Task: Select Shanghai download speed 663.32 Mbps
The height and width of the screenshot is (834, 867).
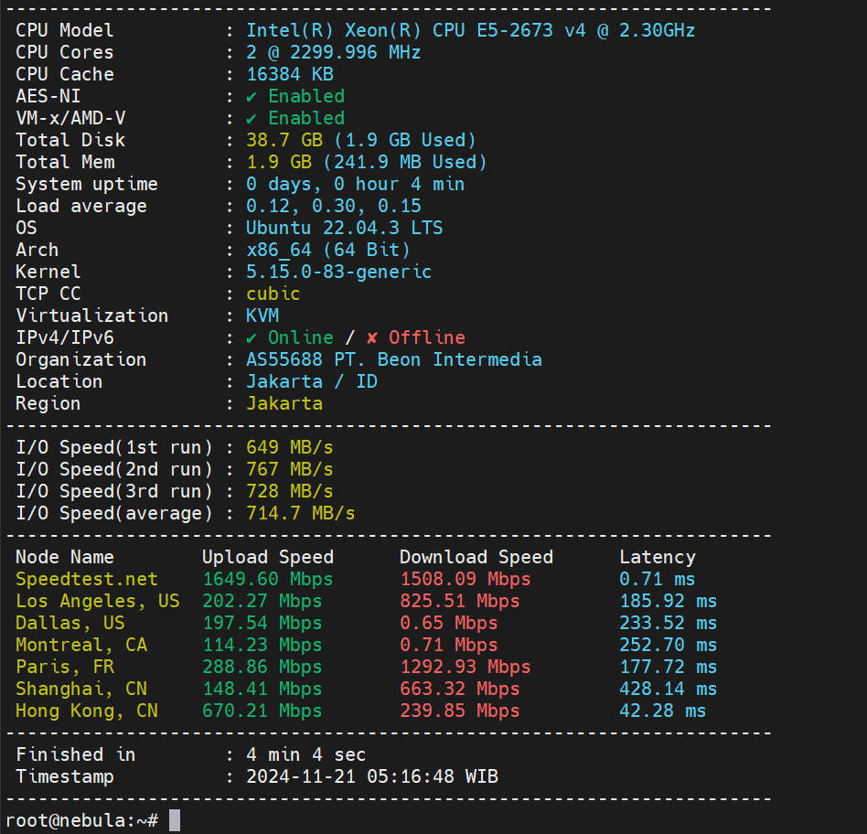Action: click(x=460, y=690)
